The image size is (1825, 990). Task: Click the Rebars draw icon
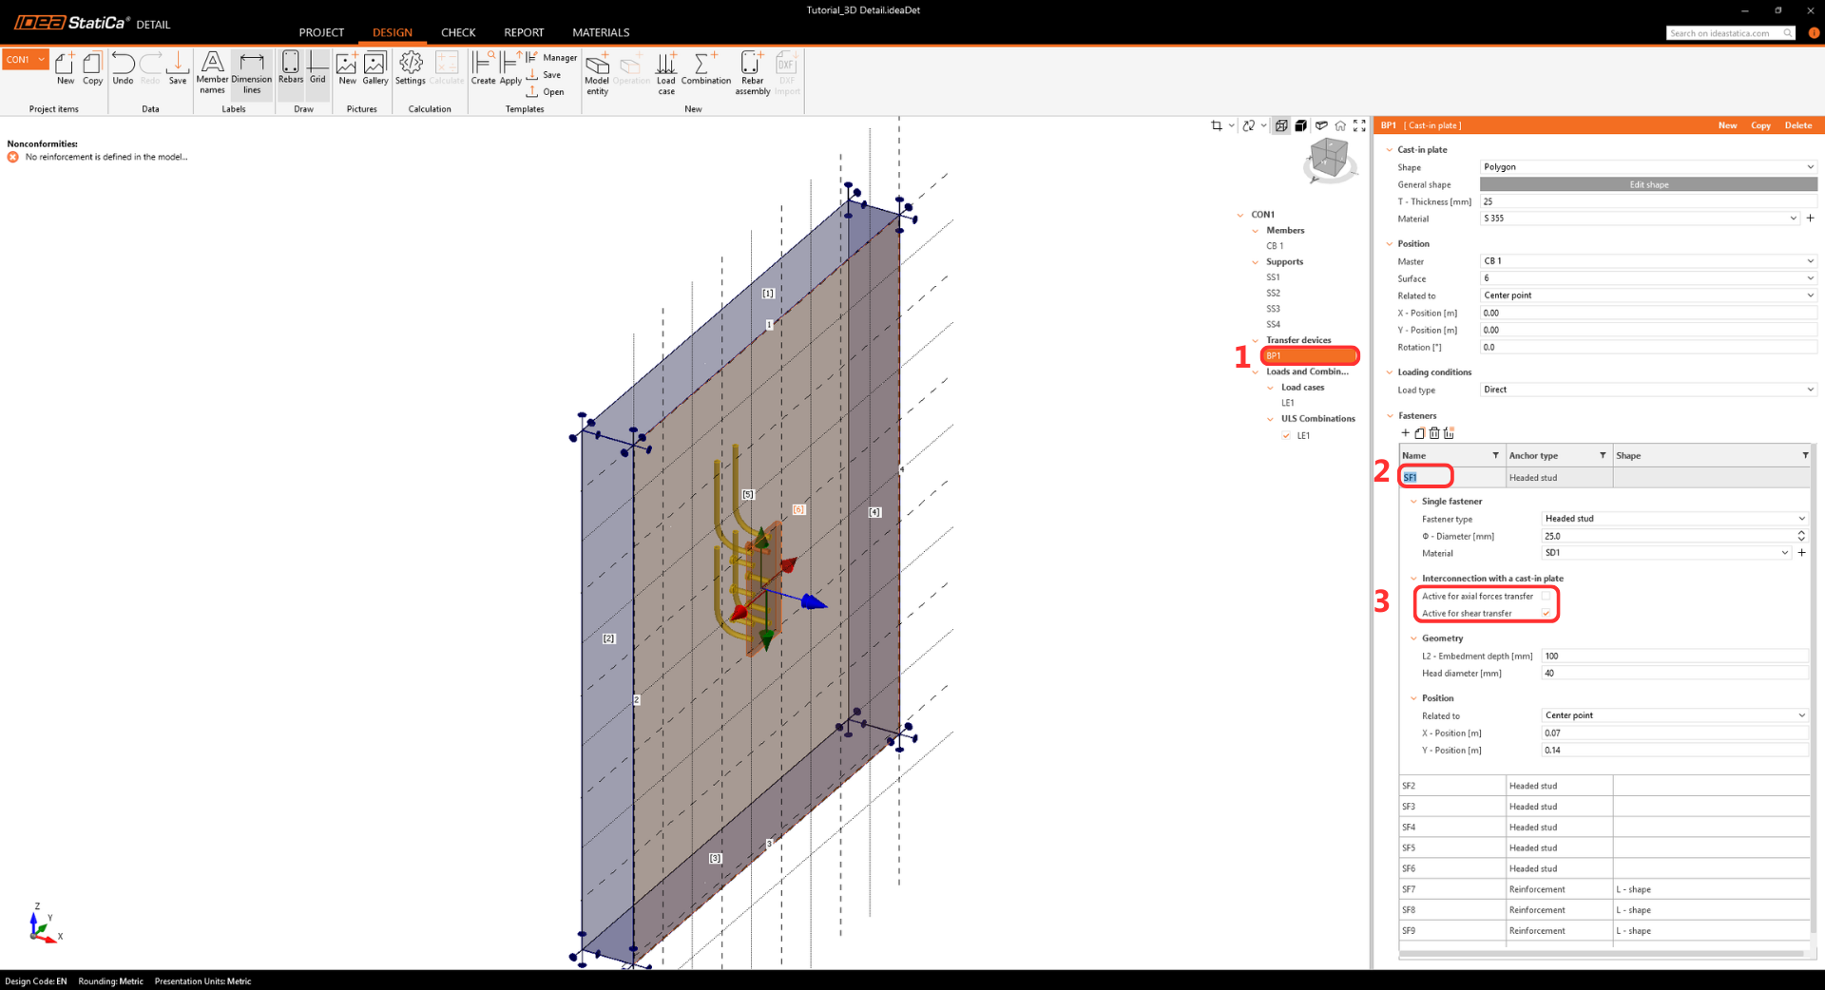click(290, 68)
